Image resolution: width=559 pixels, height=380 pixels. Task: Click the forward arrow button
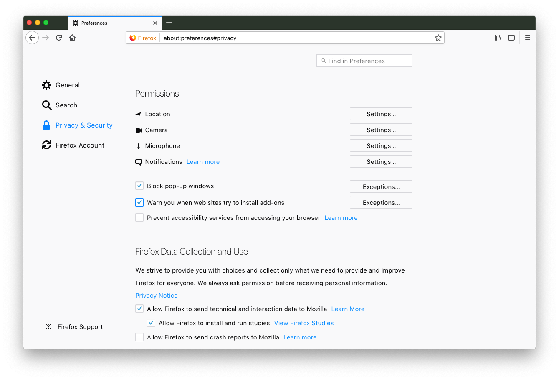[46, 38]
